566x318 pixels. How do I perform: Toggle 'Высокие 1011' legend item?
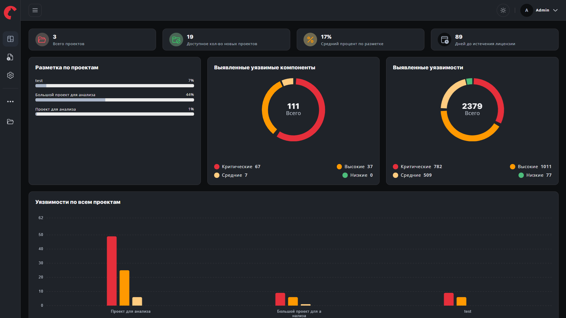point(531,167)
